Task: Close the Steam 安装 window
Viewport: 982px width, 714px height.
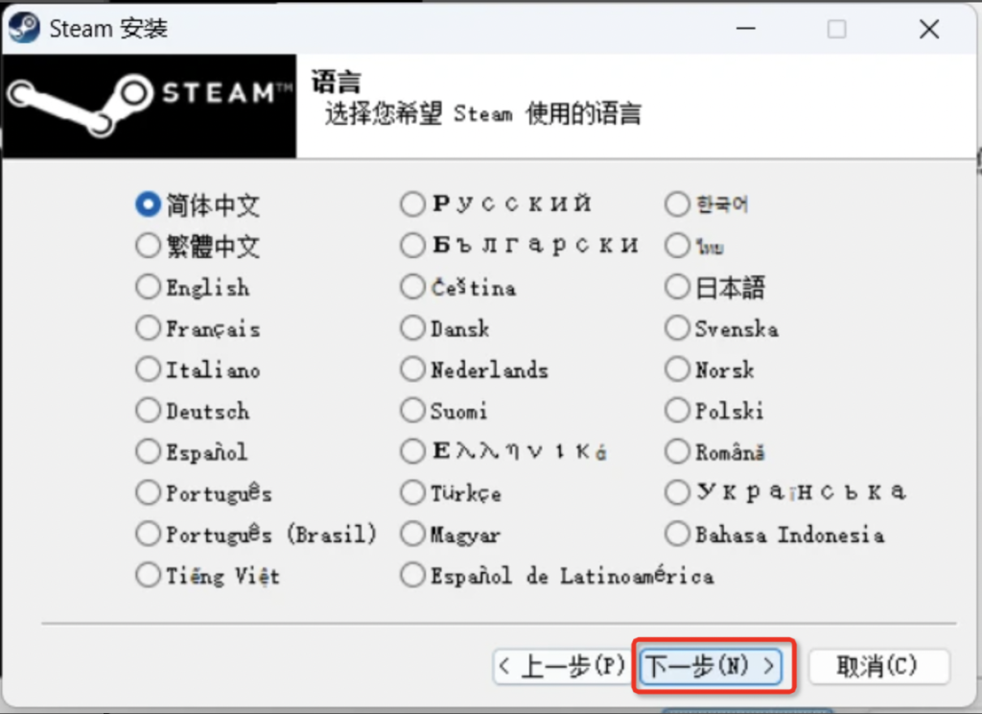Action: pos(928,29)
